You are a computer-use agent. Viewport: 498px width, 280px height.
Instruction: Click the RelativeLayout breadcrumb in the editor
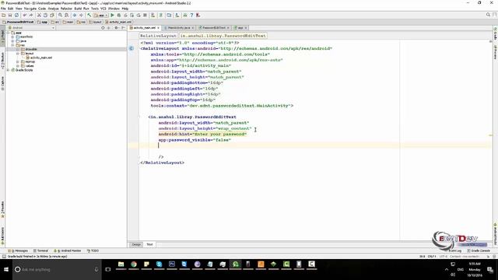click(158, 36)
